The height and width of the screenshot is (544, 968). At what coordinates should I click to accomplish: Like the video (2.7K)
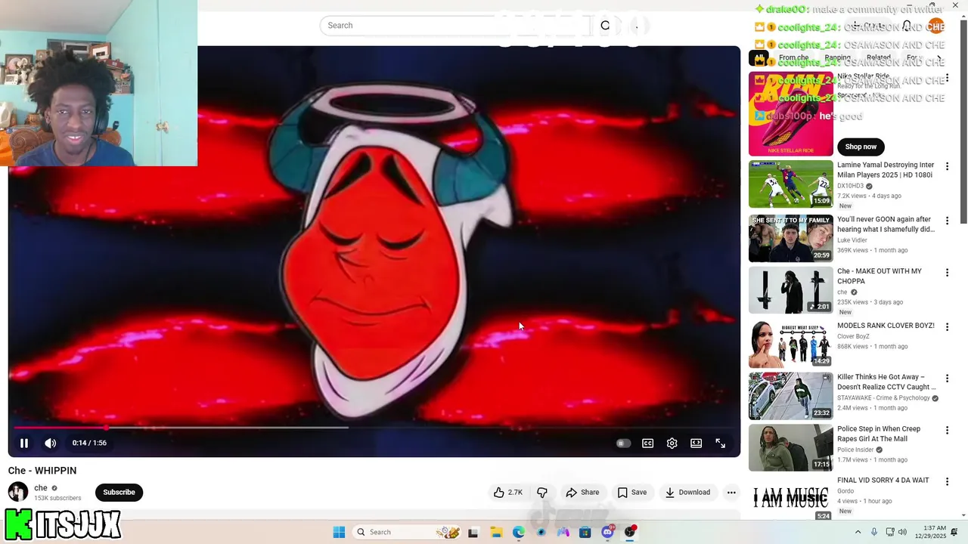(x=509, y=493)
